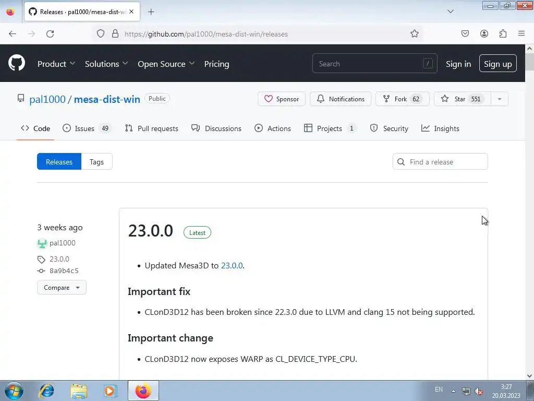Click the repository icon beside pal1000
Image resolution: width=534 pixels, height=401 pixels.
click(21, 99)
